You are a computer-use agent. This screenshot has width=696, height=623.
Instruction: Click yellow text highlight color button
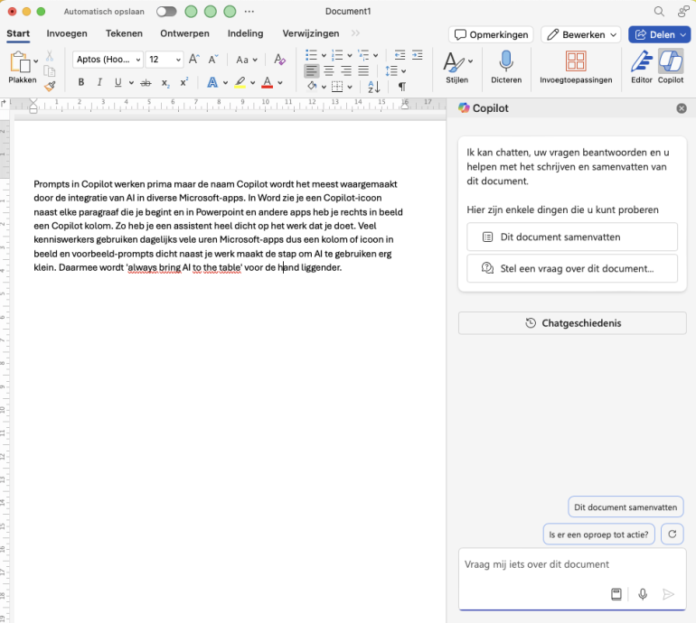coord(240,82)
